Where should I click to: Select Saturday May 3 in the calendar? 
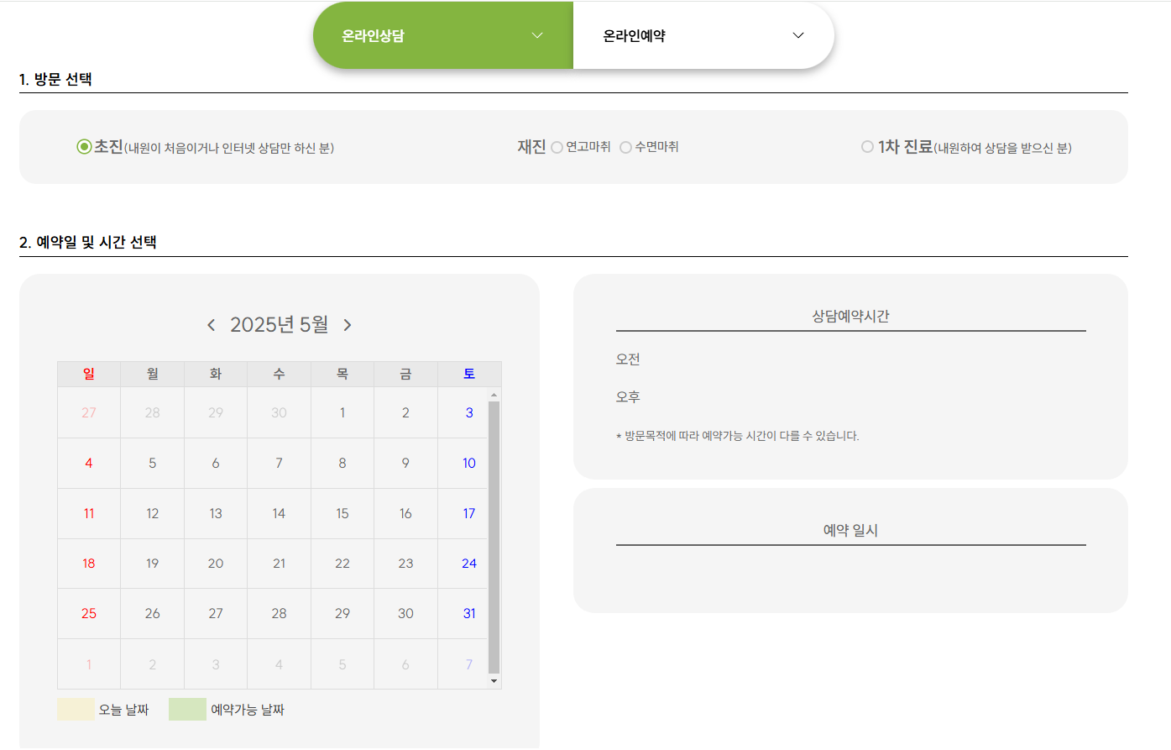(469, 412)
